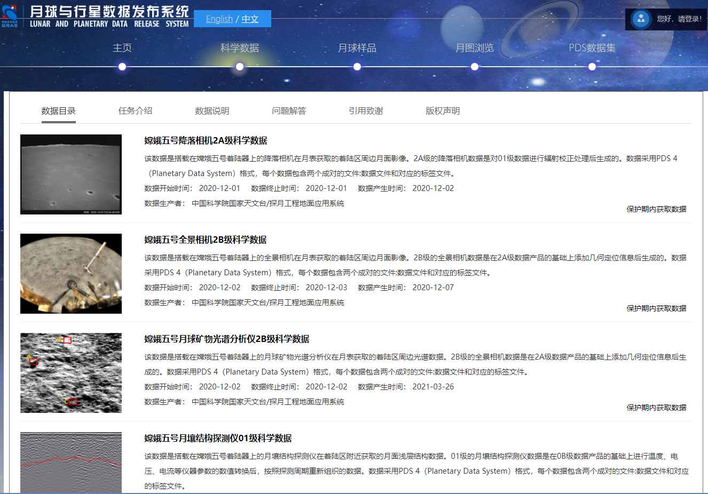Open title 嫦娥五号全景相机2B级科学数据
Viewport: 708px width, 494px height.
[x=206, y=240]
